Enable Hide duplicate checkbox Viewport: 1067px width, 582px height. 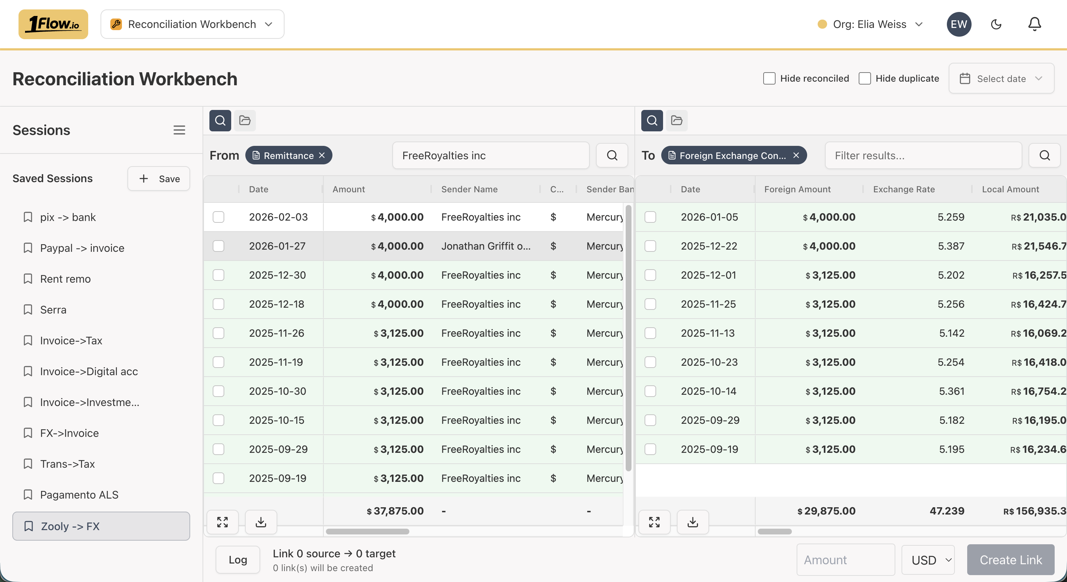click(x=864, y=78)
